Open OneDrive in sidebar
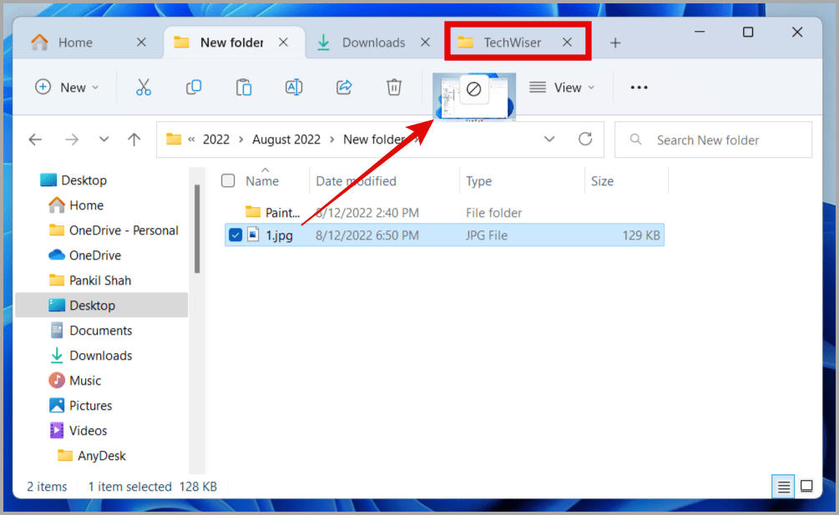The width and height of the screenshot is (839, 515). coord(94,255)
